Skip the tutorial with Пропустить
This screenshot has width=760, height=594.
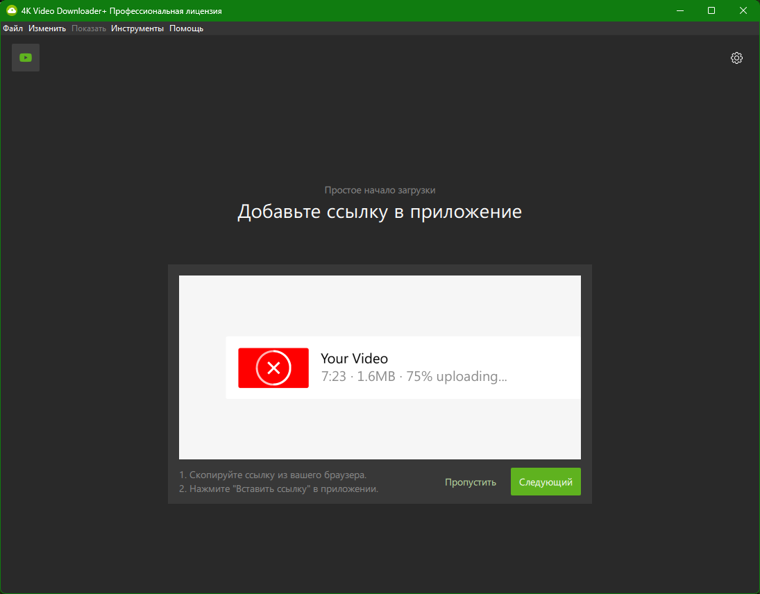[x=471, y=482]
